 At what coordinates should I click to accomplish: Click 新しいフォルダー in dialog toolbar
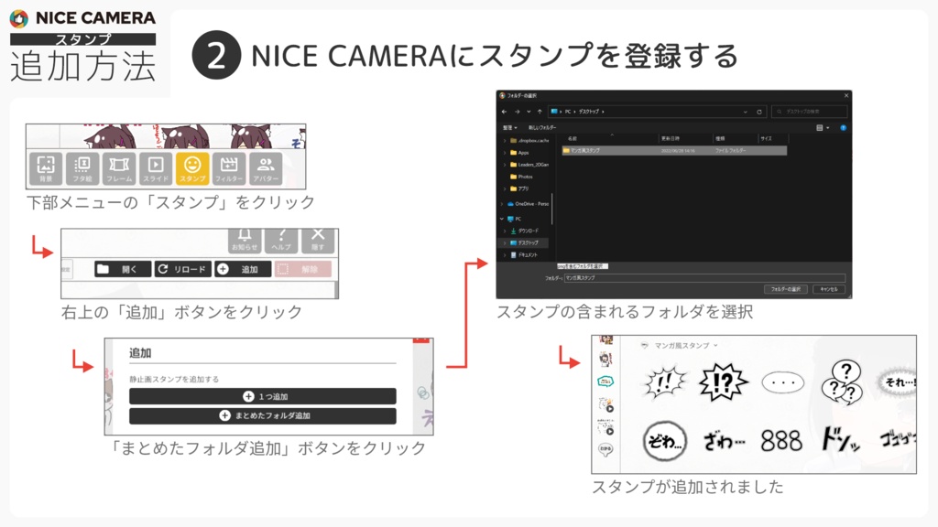coord(543,126)
